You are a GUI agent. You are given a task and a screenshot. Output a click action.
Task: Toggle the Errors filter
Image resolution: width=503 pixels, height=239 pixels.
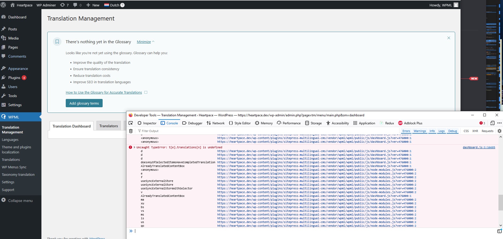coord(406,131)
